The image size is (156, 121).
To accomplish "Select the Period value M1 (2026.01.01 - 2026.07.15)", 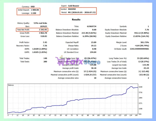I will 82,12.
